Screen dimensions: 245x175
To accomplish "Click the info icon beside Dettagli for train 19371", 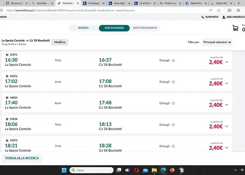I will click(x=173, y=61).
